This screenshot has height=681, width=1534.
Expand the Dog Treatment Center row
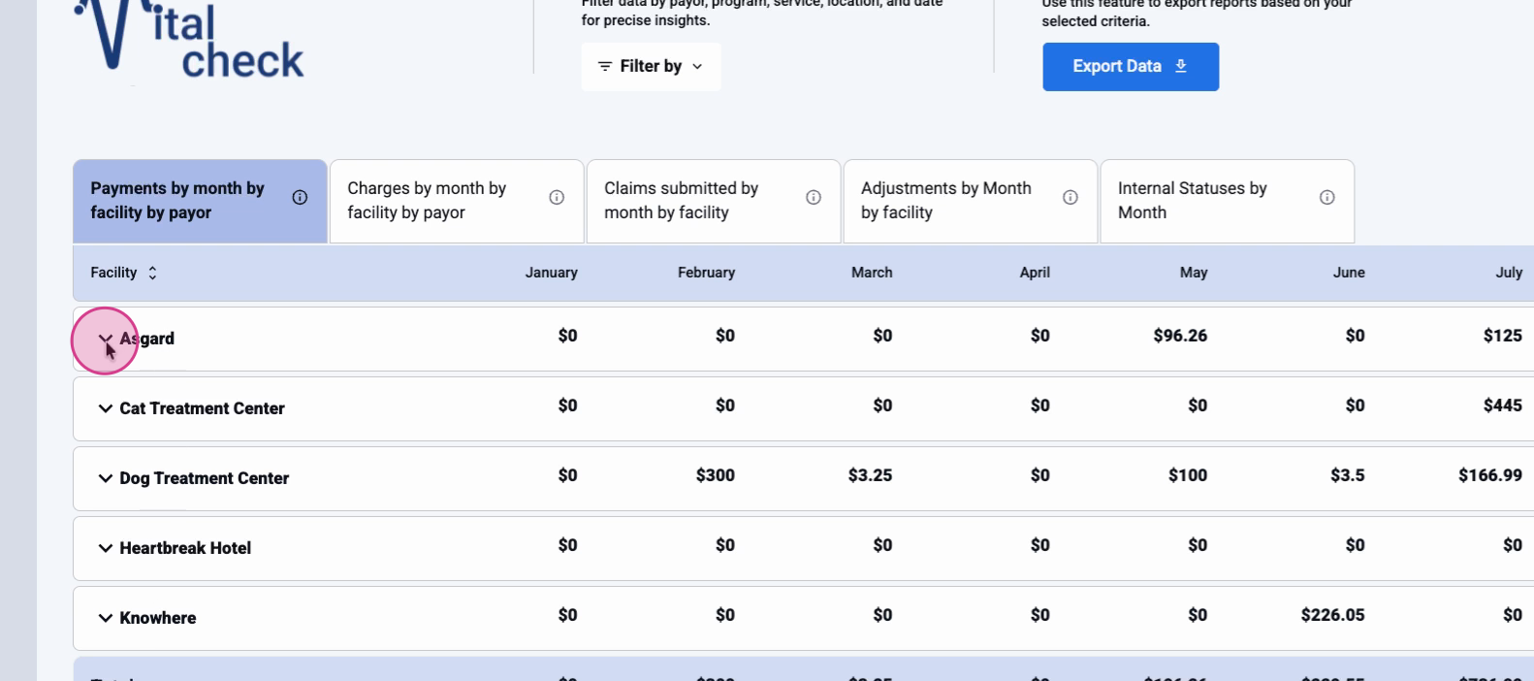click(x=106, y=479)
